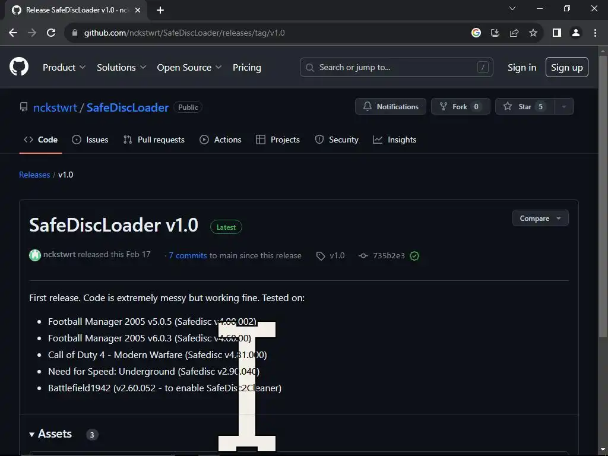
Task: Open commit 735b2e3
Action: (x=388, y=255)
